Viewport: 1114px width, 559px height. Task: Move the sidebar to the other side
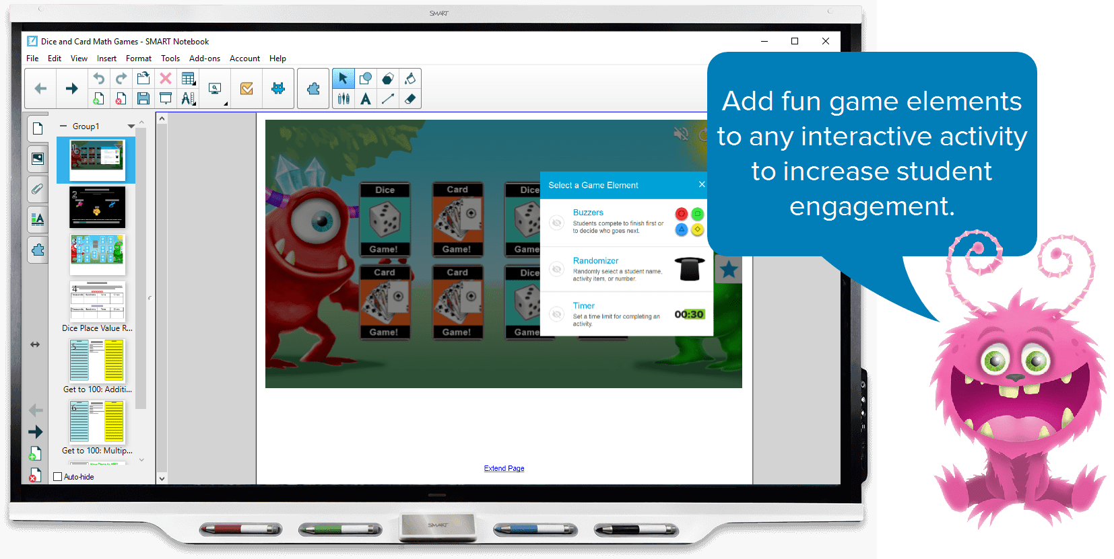(35, 344)
